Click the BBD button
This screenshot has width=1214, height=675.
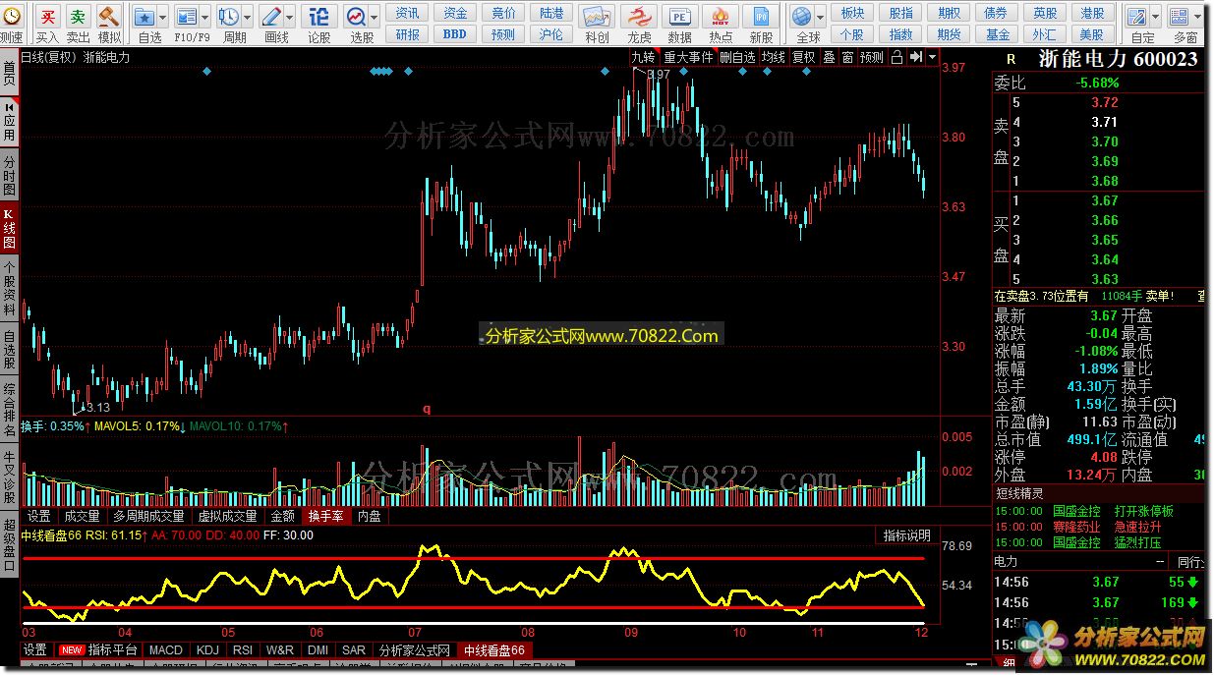[455, 34]
